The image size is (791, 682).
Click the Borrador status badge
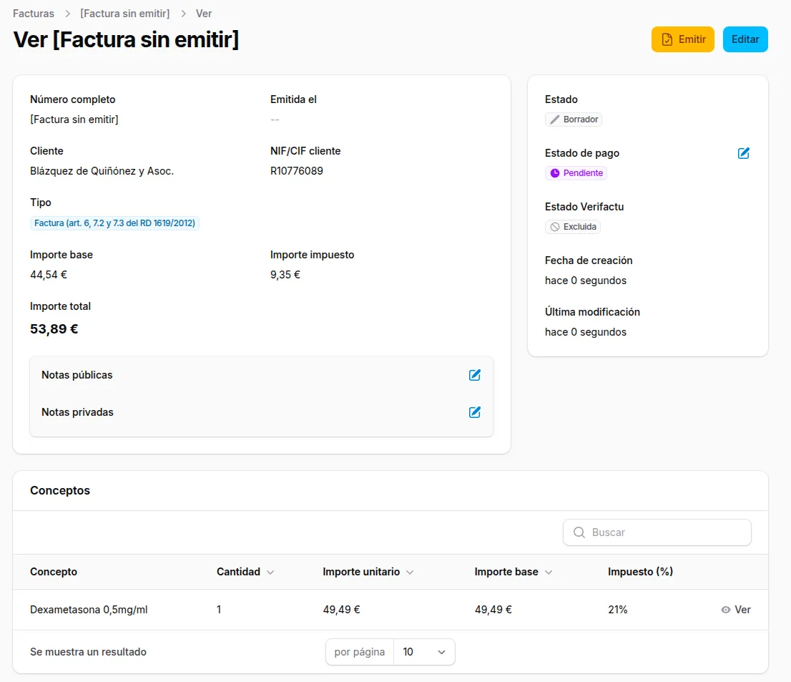574,120
